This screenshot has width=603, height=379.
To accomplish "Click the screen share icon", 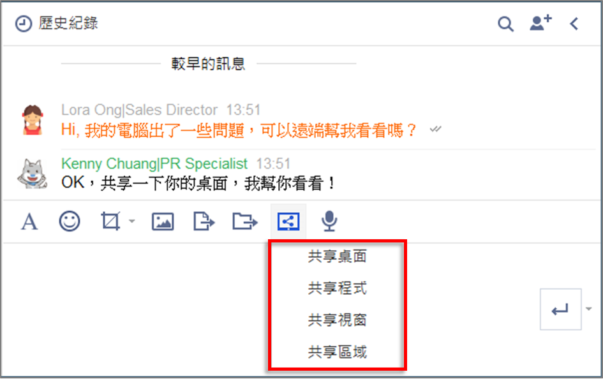I will (288, 221).
